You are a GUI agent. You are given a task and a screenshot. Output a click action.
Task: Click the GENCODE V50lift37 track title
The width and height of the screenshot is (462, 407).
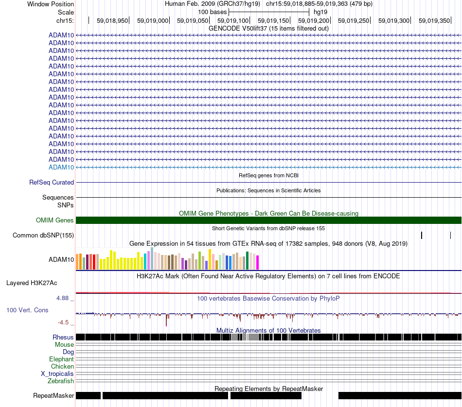(x=268, y=29)
